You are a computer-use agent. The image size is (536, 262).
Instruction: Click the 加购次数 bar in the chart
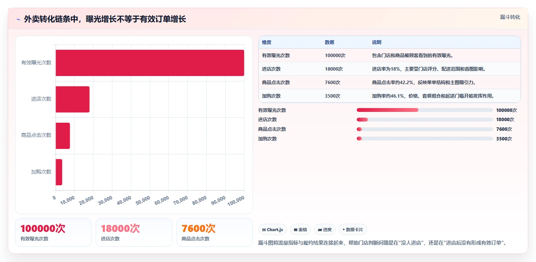tap(59, 172)
